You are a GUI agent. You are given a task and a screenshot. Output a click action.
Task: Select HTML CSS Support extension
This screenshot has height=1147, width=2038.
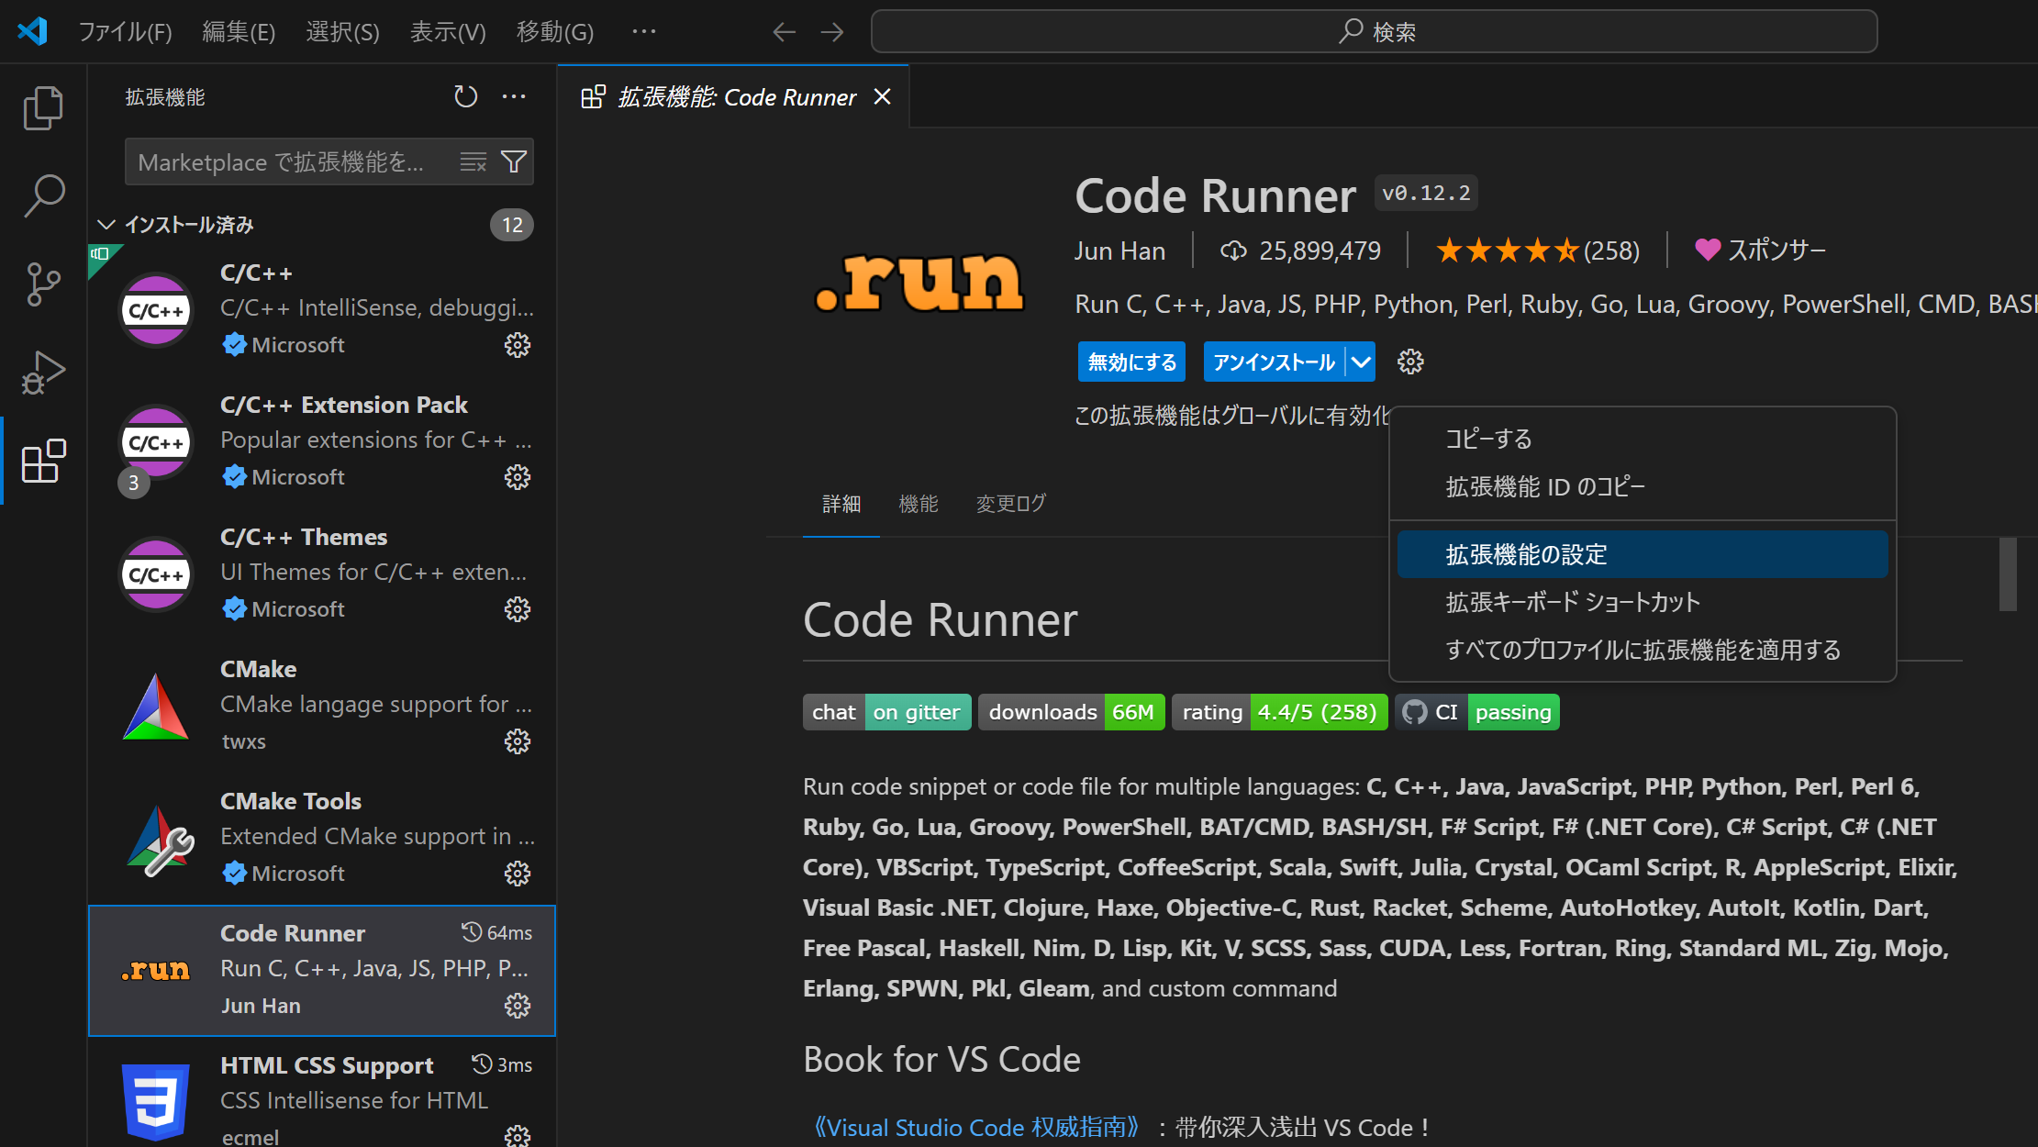[322, 1093]
